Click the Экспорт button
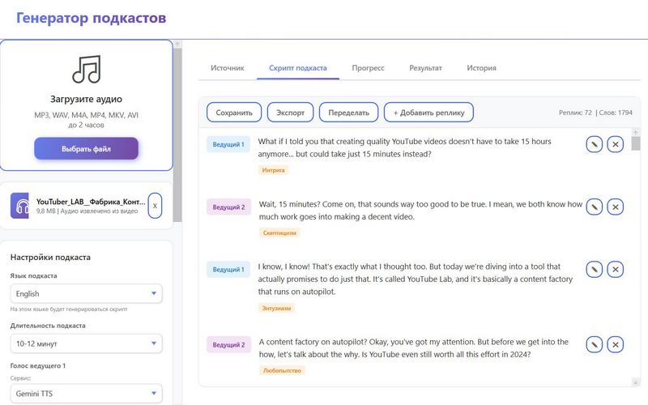648x405 pixels. pyautogui.click(x=290, y=113)
